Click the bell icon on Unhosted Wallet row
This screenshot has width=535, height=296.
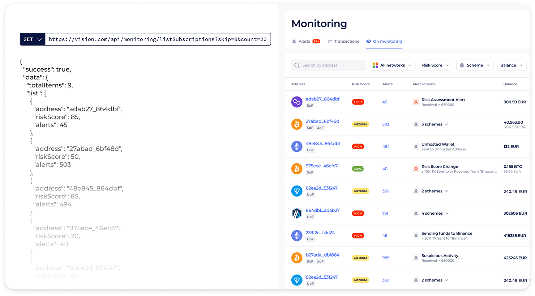[416, 146]
